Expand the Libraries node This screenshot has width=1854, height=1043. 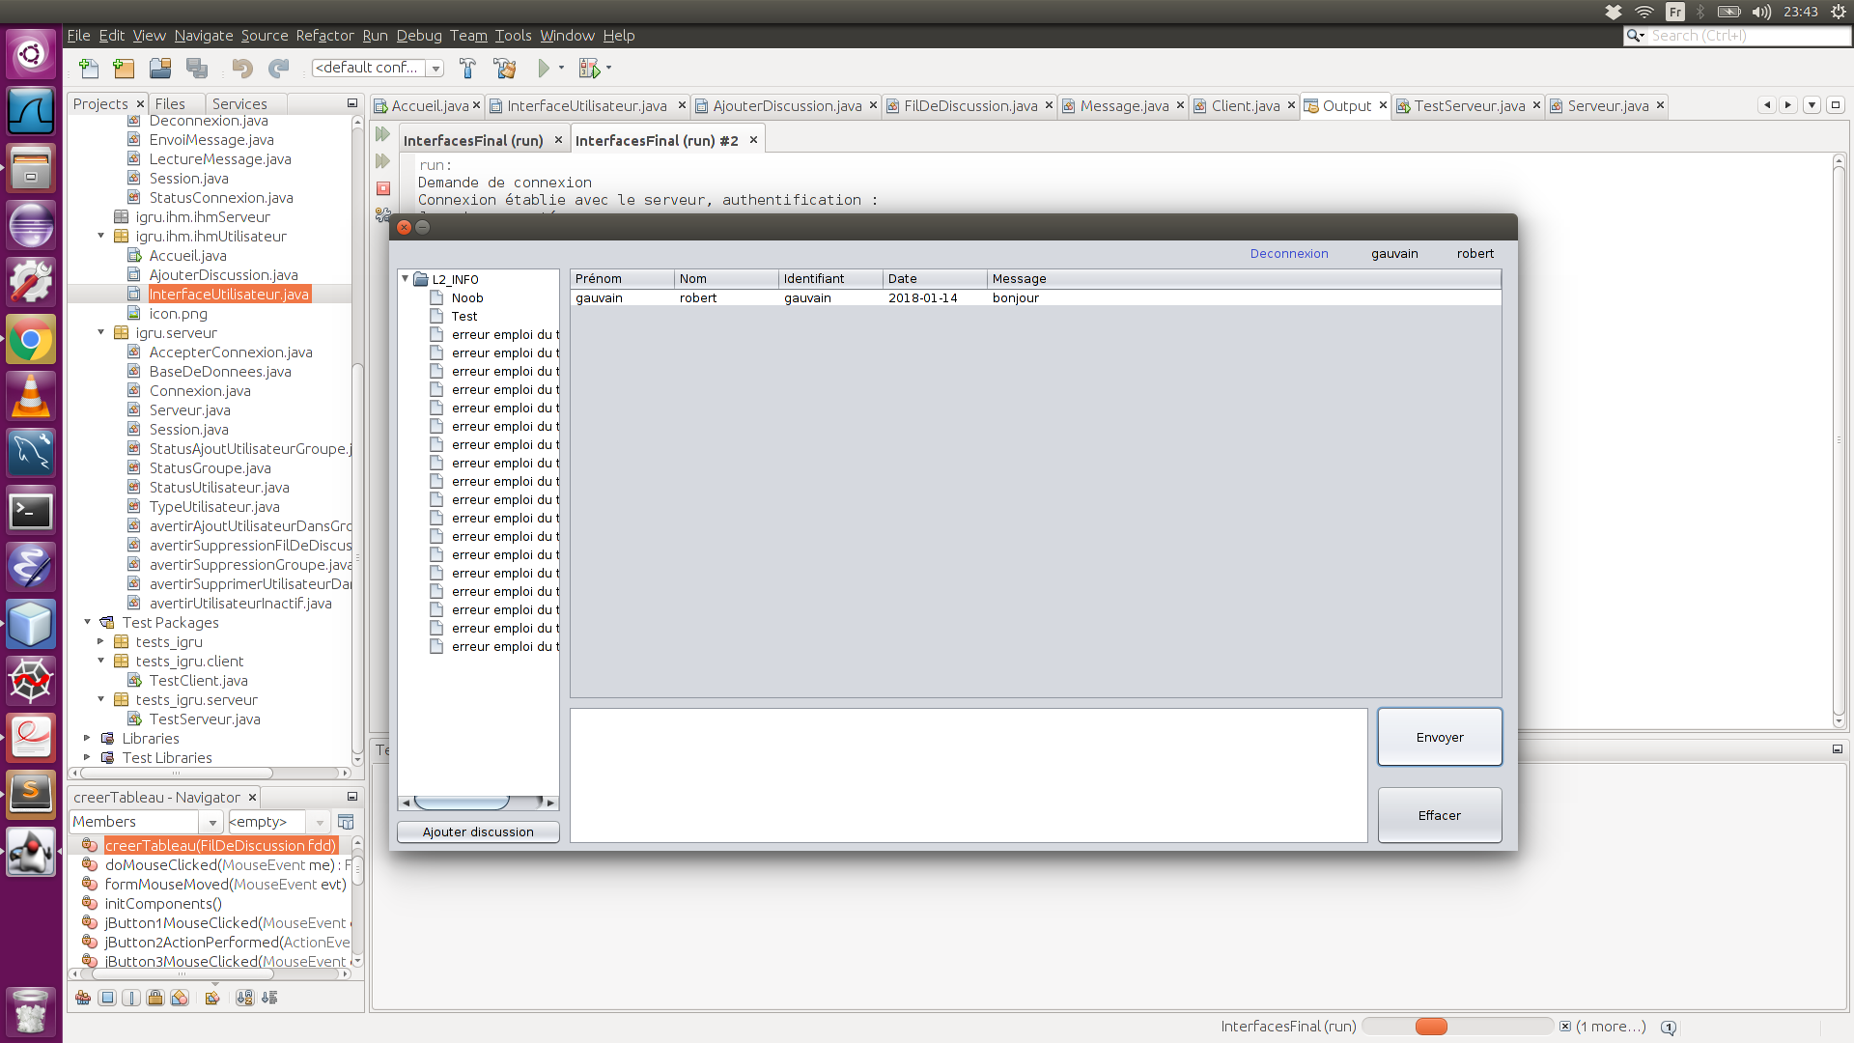pyautogui.click(x=87, y=738)
